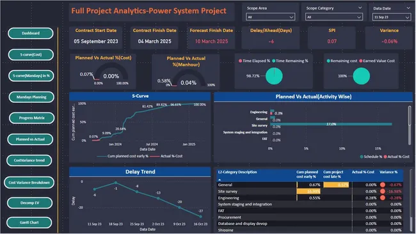Image resolution: width=416 pixels, height=234 pixels.
Task: Click Time Remaining % legend marker
Action: tap(273, 61)
